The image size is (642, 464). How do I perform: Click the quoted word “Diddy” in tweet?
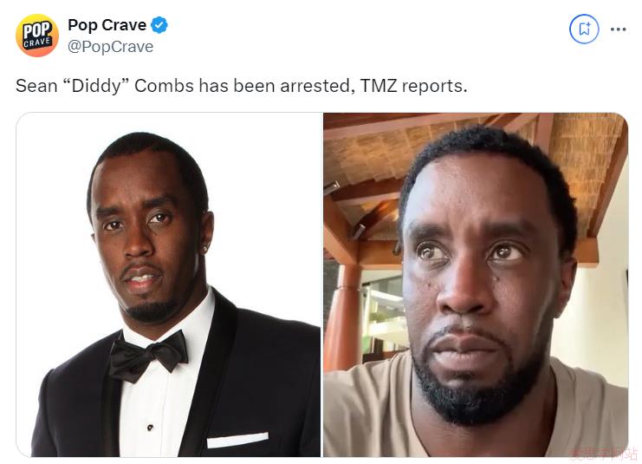[x=96, y=86]
